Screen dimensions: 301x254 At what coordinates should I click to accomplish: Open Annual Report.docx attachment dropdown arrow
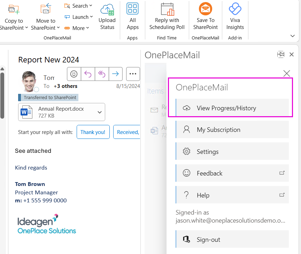click(100, 112)
